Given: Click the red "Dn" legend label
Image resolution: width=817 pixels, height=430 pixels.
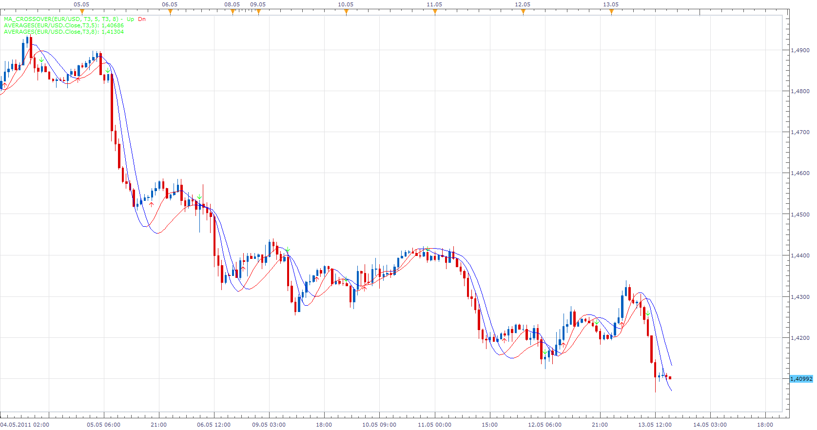Looking at the screenshot, I should coord(141,19).
